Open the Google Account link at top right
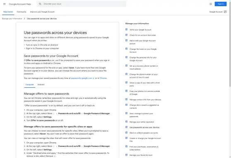The width and height of the screenshot is (231, 158). [216, 12]
